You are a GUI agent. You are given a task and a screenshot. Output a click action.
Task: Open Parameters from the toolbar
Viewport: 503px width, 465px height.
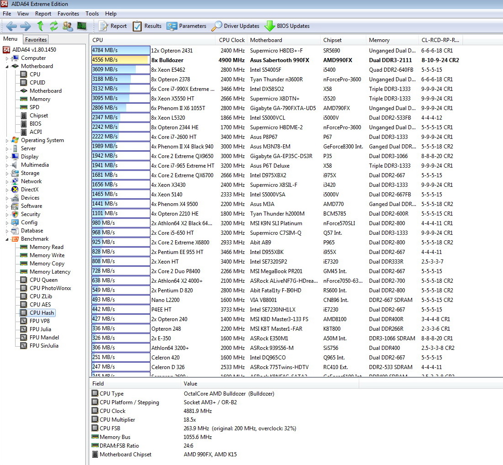187,26
